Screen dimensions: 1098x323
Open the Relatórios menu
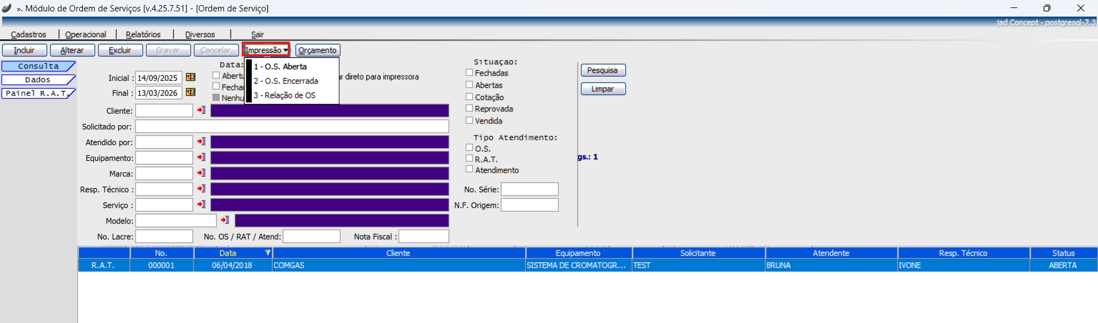coord(143,34)
